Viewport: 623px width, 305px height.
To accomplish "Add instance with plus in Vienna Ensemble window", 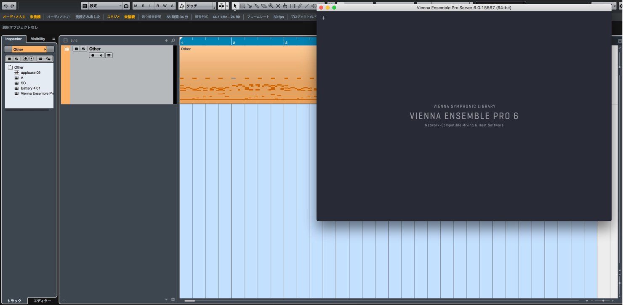I will click(323, 18).
